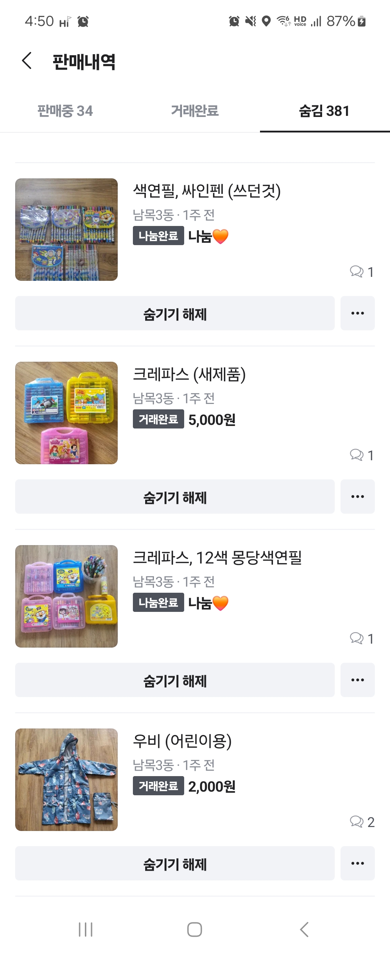This screenshot has height=953, width=390.
Task: Tap the 색연필, 싸인펜 product photo
Action: [x=66, y=229]
